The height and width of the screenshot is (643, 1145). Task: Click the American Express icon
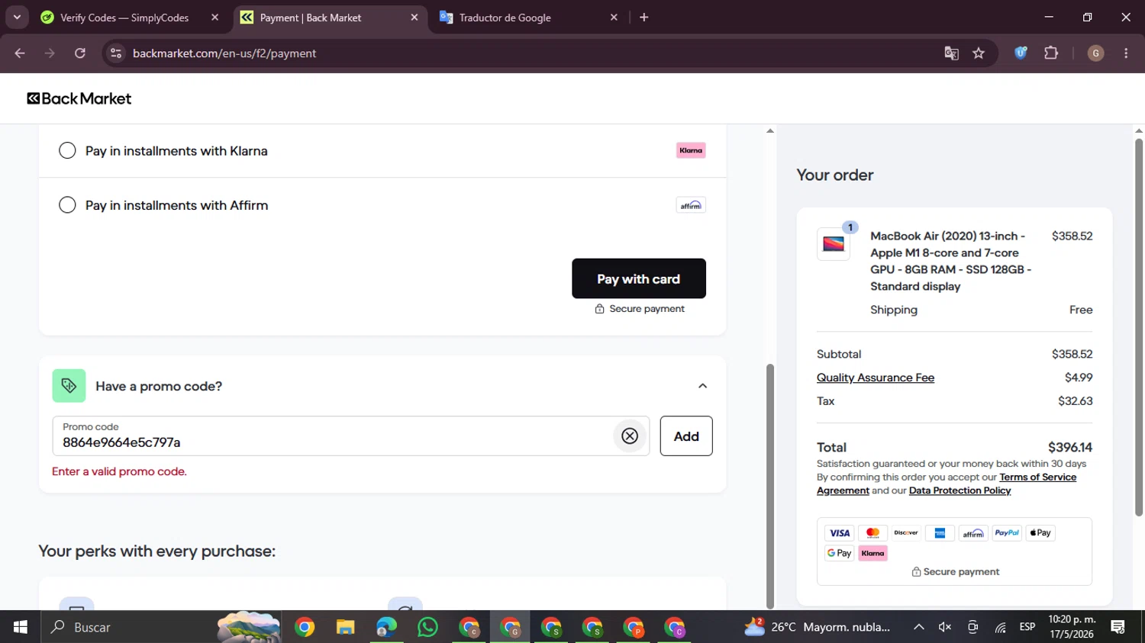tap(940, 533)
